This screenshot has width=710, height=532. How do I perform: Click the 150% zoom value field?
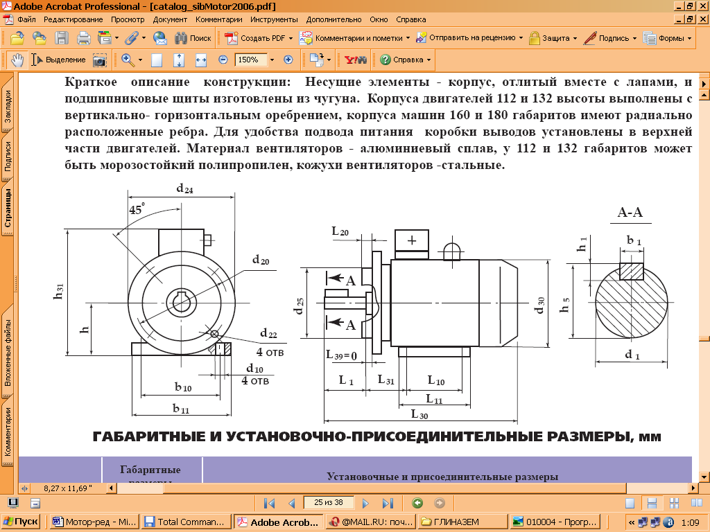(250, 60)
